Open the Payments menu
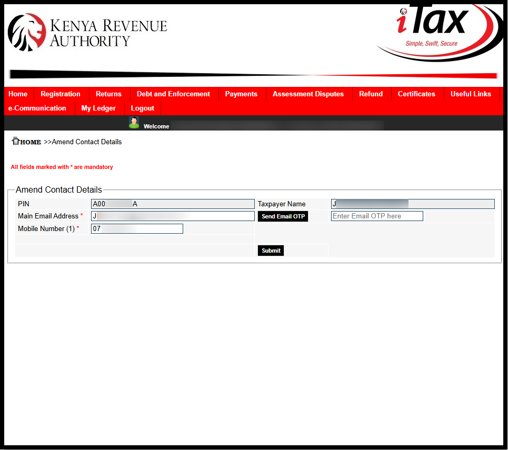The width and height of the screenshot is (508, 450). tap(241, 94)
